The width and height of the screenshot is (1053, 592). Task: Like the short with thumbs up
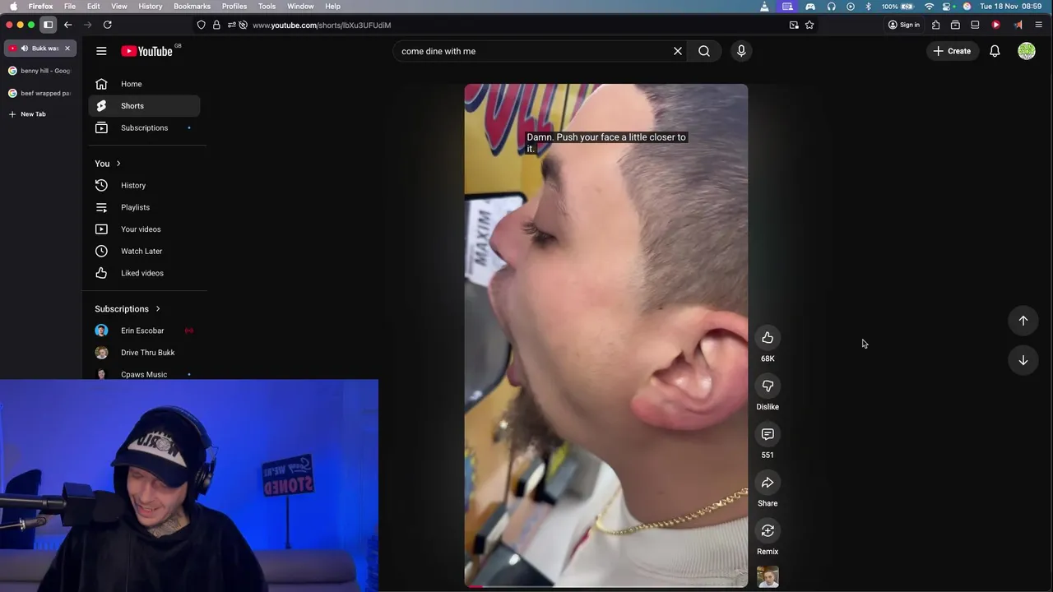(x=768, y=338)
